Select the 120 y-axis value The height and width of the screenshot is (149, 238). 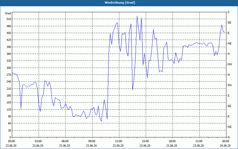pos(8,109)
